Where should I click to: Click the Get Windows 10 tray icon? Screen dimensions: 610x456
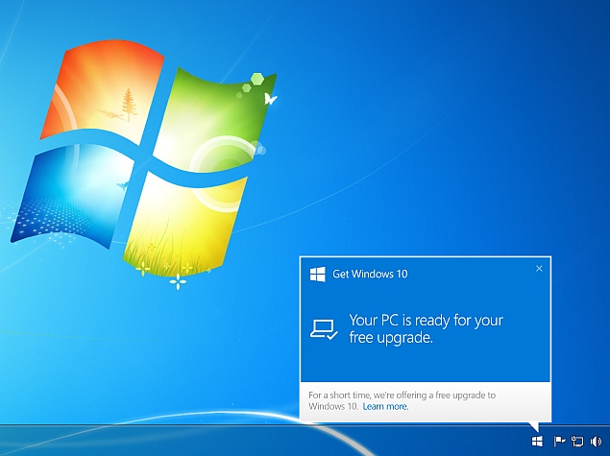pos(538,441)
